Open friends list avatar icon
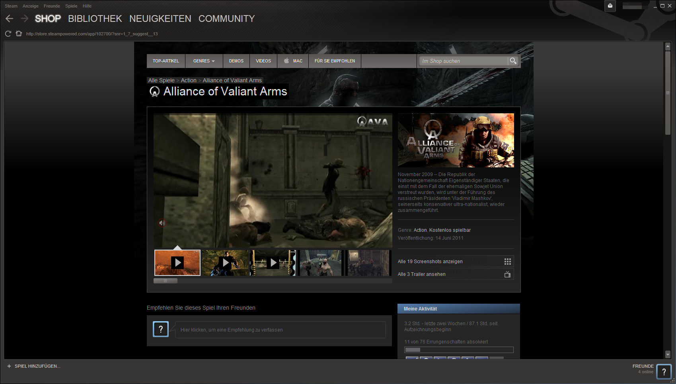The image size is (676, 384). click(x=663, y=372)
